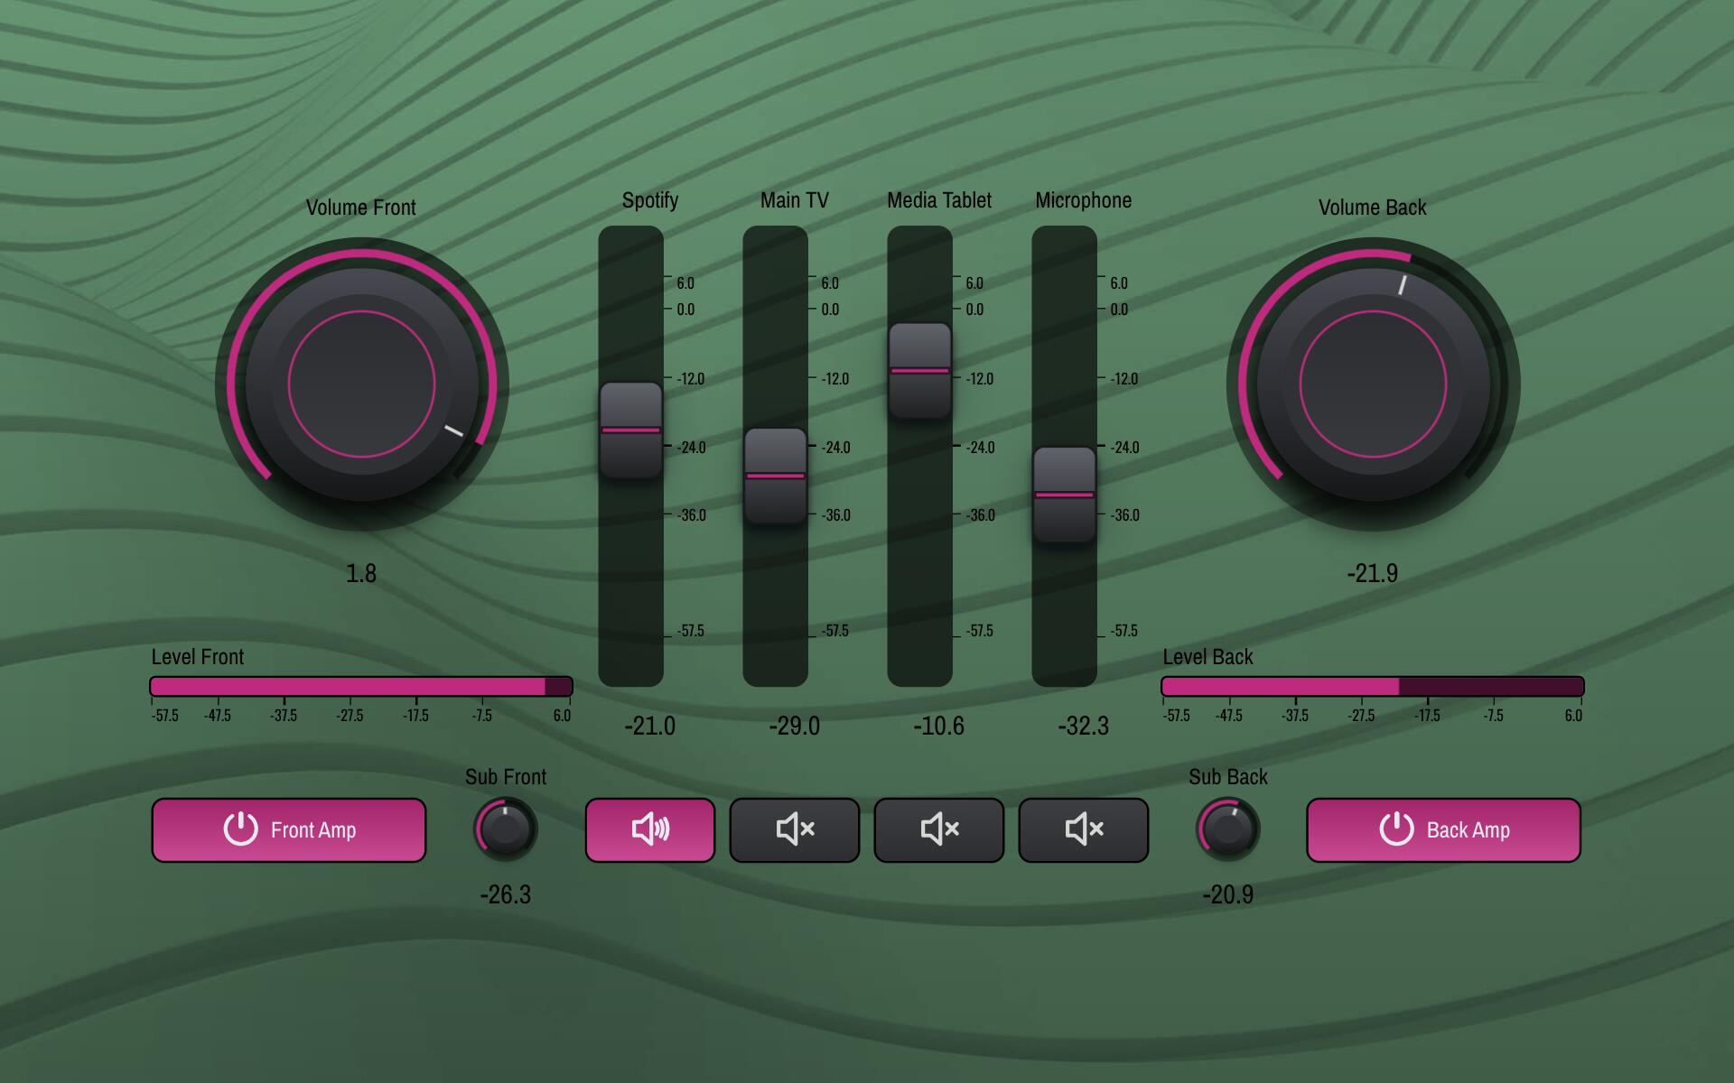Click the Front Amp power icon
1734x1083 pixels.
coord(240,828)
